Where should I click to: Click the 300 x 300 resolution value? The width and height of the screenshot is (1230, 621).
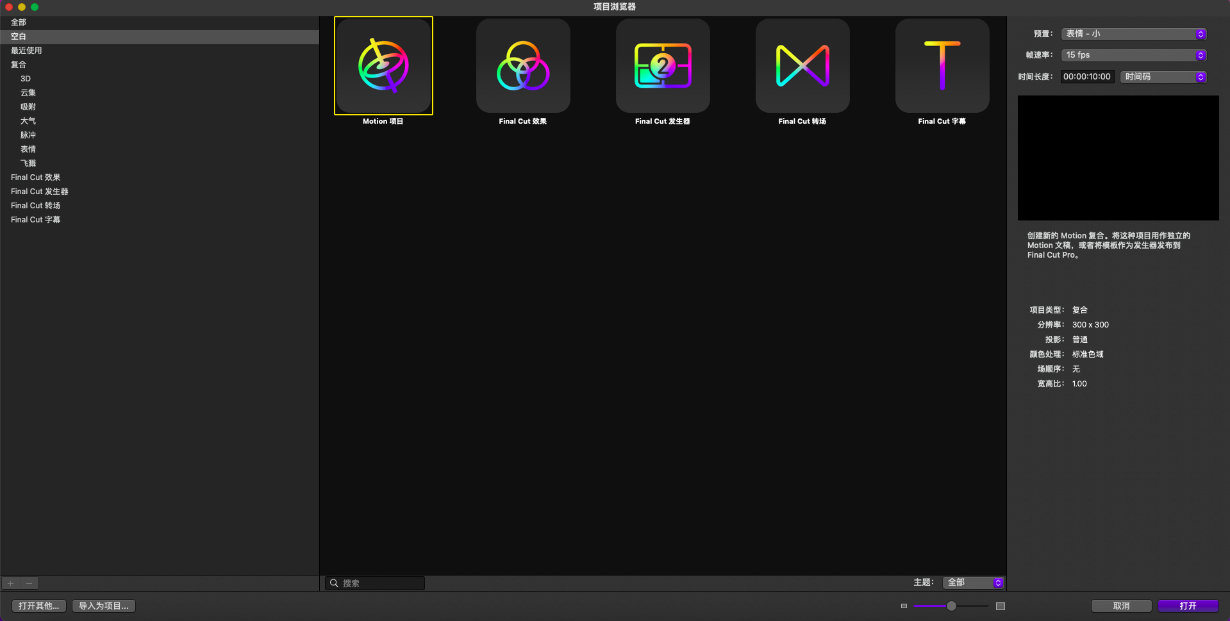pyautogui.click(x=1090, y=325)
